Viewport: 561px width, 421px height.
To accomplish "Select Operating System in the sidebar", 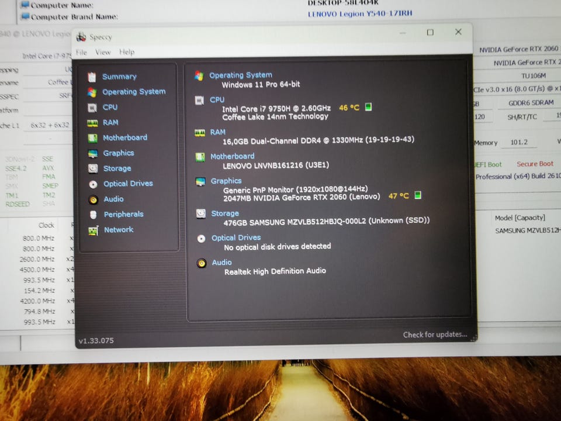I will click(134, 92).
